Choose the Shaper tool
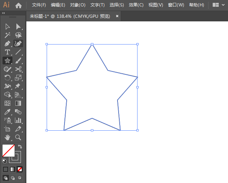Image resolution: width=228 pixels, height=183 pixels. (x=7, y=69)
